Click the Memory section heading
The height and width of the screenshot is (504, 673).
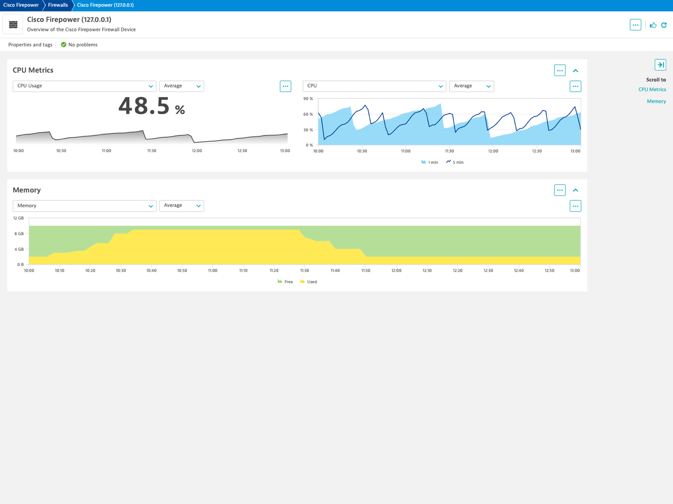click(27, 190)
